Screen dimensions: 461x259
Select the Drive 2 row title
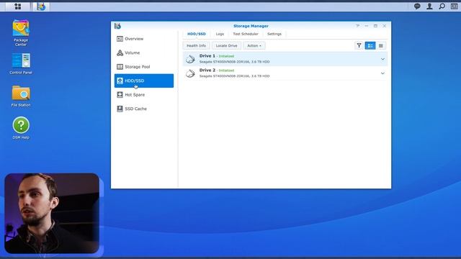pos(207,71)
